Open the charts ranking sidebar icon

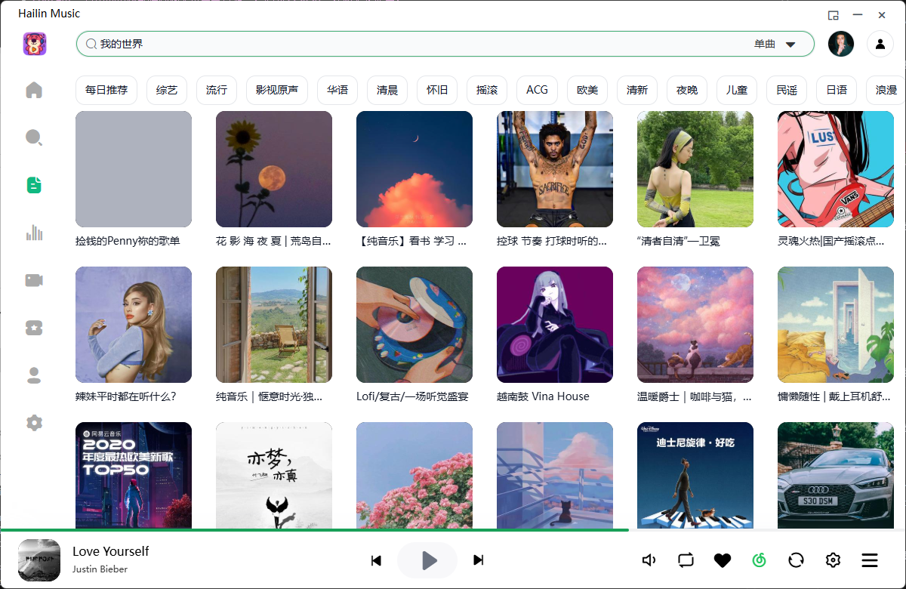34,233
